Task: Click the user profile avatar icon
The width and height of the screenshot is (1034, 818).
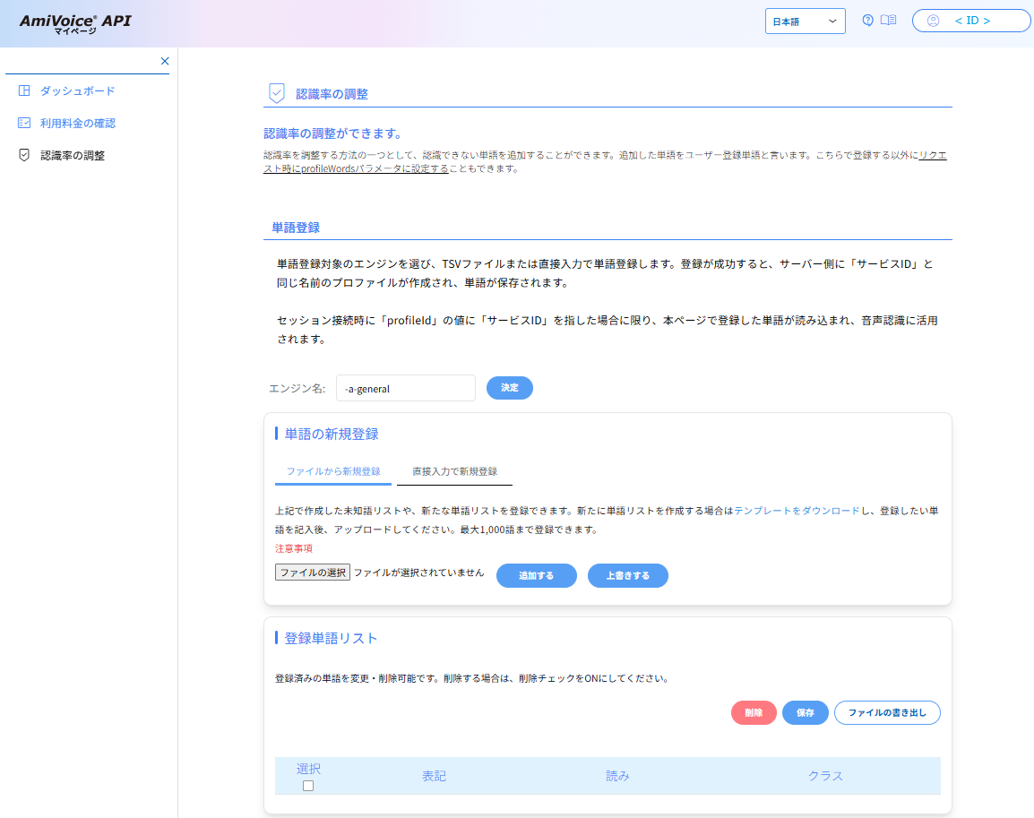Action: pos(934,21)
